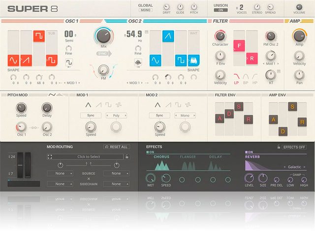Image resolution: width=315 pixels, height=231 pixels.
Task: Open lower-left None sidechain dropdown
Action: (x=60, y=184)
